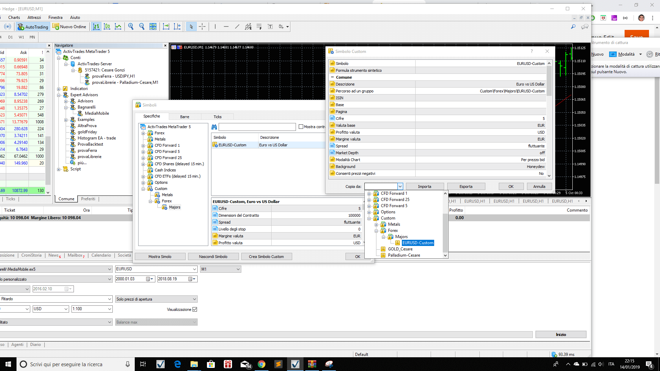
Task: Click the Nascondi Simbolo button
Action: tap(213, 257)
